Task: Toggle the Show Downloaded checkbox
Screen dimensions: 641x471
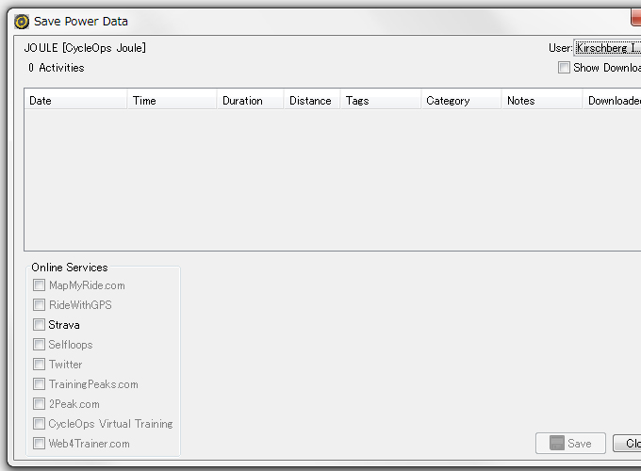Action: pos(564,68)
